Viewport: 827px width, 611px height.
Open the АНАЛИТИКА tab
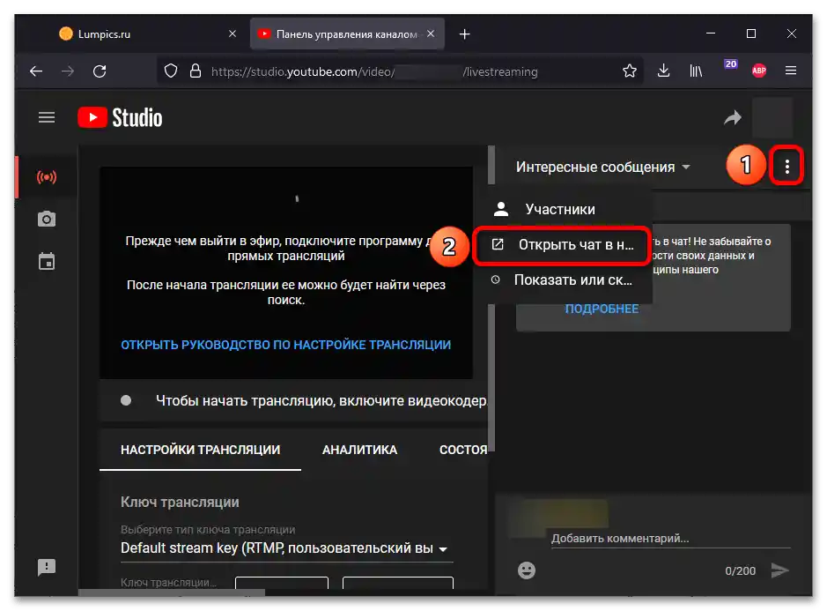(x=359, y=450)
